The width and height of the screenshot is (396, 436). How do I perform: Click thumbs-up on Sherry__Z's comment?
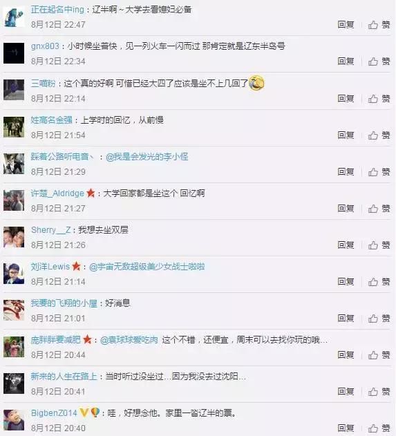click(379, 245)
